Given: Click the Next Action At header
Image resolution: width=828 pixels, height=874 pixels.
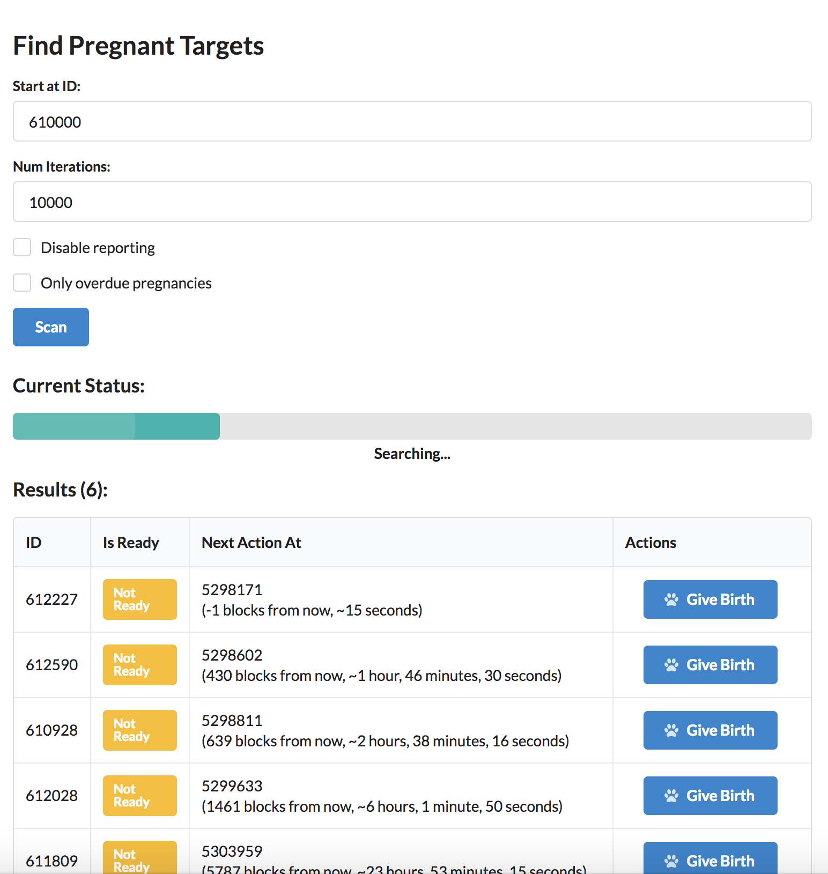Looking at the screenshot, I should (x=251, y=543).
